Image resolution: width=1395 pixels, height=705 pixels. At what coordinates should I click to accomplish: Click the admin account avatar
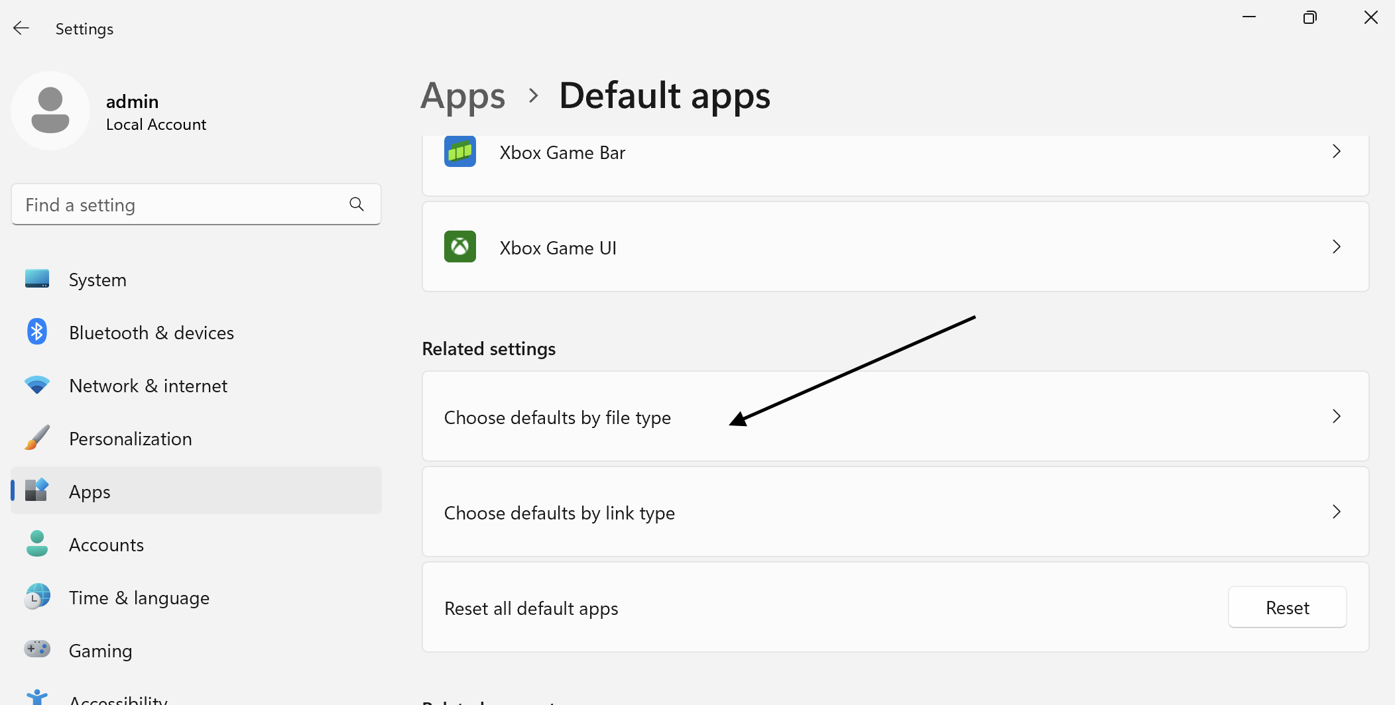(50, 111)
